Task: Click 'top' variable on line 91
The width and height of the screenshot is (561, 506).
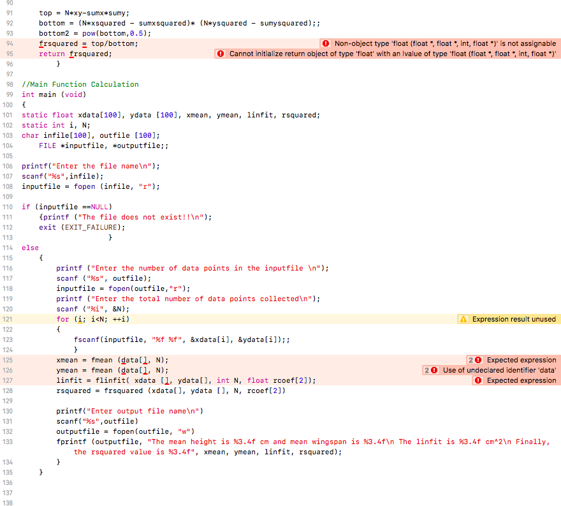Action: coord(45,13)
